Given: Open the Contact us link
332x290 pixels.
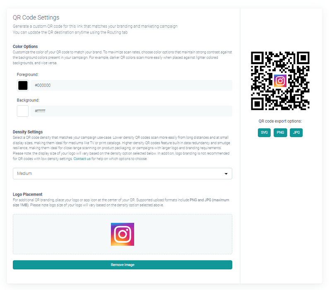Looking at the screenshot, I should click(82, 159).
